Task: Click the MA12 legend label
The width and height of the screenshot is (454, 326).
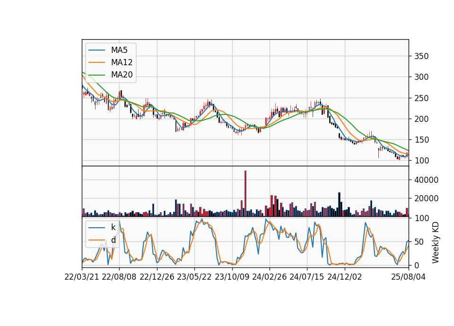Action: click(122, 62)
